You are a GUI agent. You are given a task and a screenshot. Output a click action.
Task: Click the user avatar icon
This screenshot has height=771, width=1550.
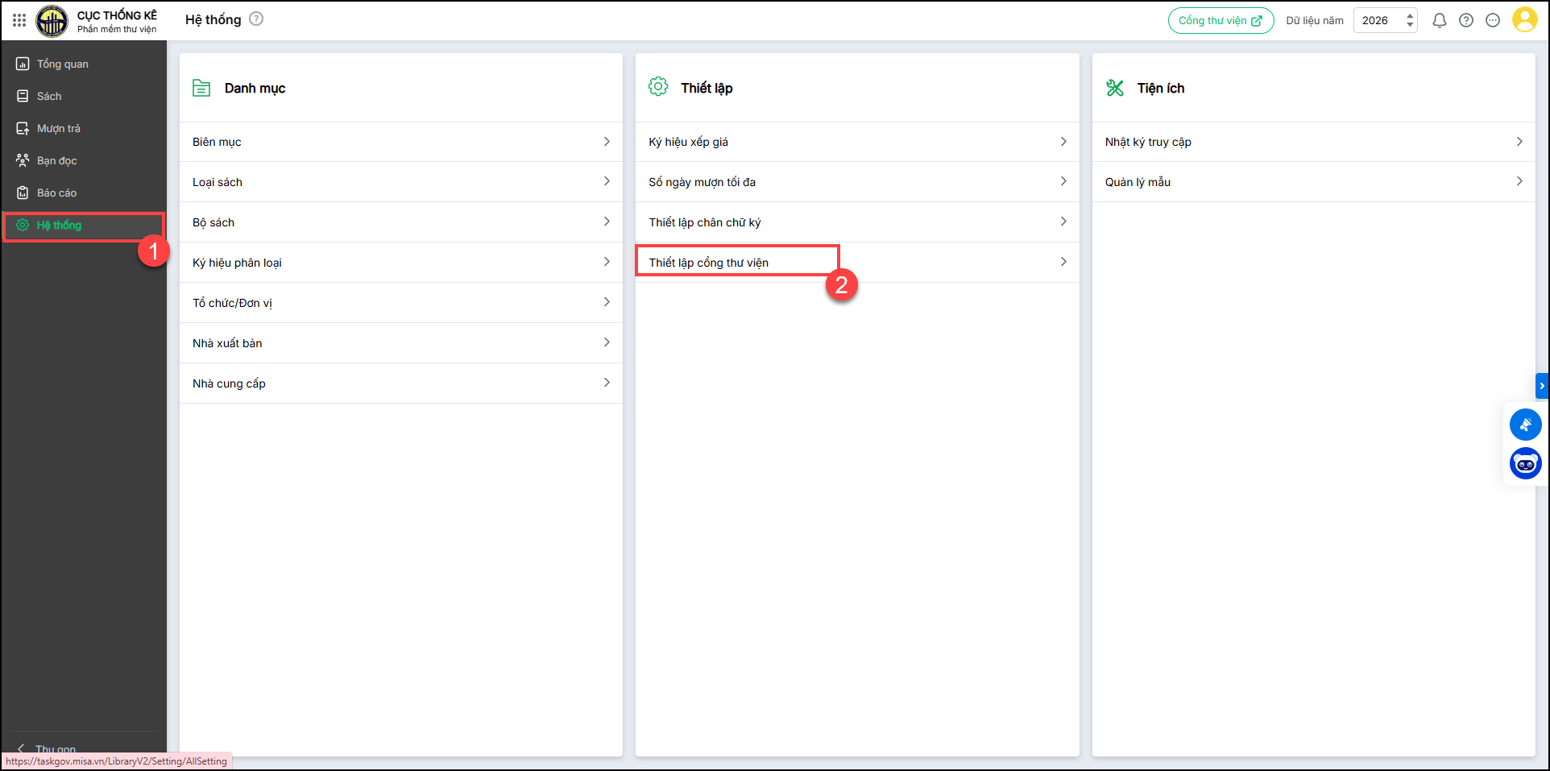click(1524, 20)
